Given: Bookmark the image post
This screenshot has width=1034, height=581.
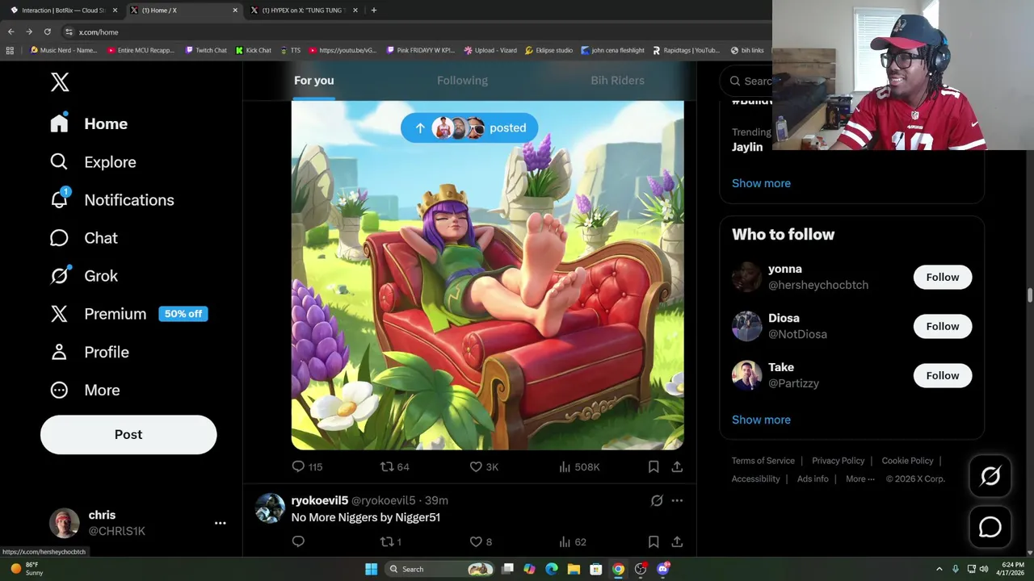Looking at the screenshot, I should click(654, 466).
